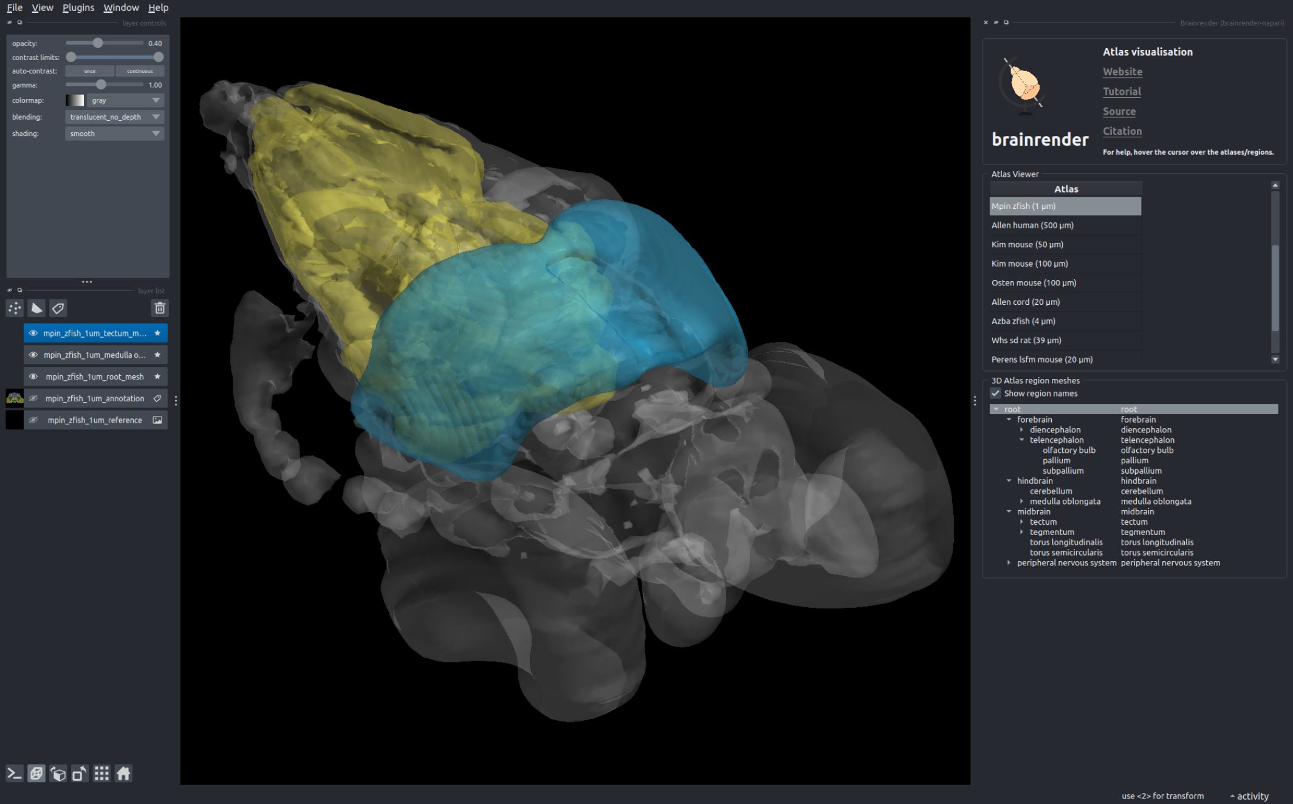Toggle 2D/3D view mode icon

[x=36, y=774]
